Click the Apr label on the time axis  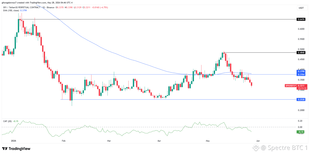point(159,141)
